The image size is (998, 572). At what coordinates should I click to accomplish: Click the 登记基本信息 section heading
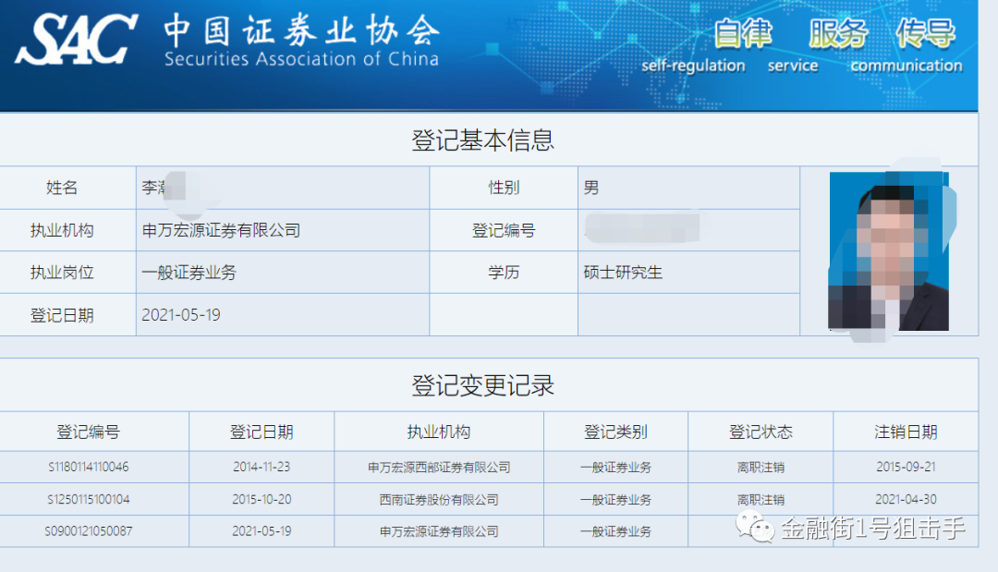pyautogui.click(x=483, y=140)
